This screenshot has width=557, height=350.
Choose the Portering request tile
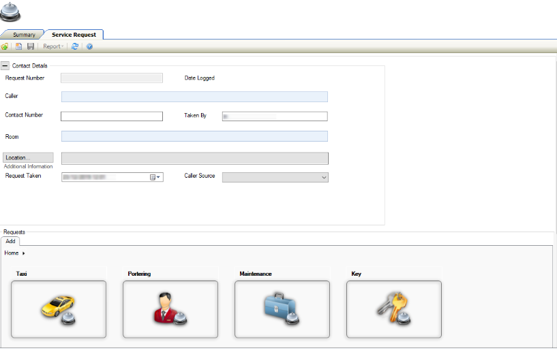coord(170,308)
